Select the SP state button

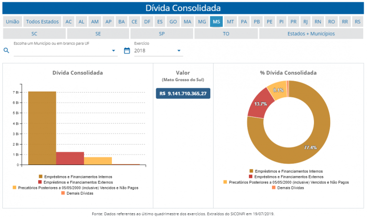coord(162,34)
